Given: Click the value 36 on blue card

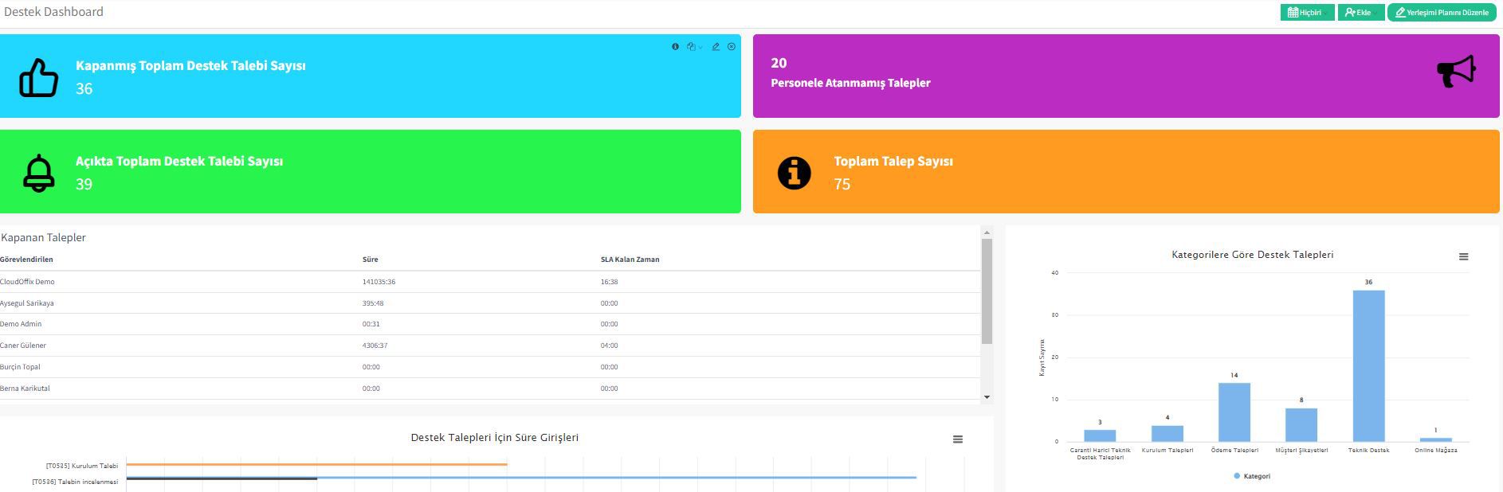Looking at the screenshot, I should (x=84, y=89).
